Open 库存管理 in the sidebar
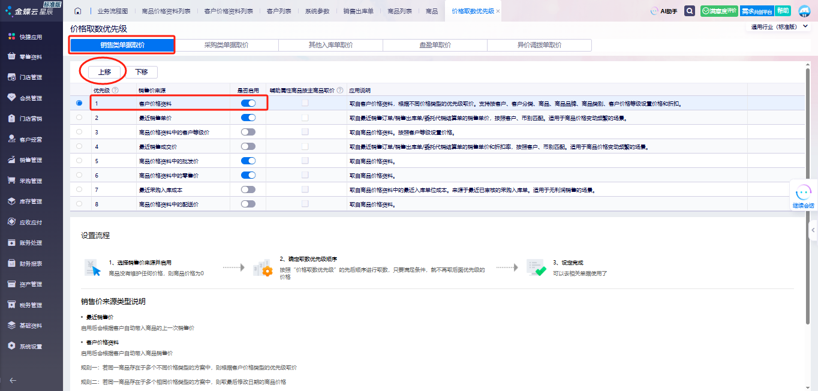This screenshot has width=818, height=391. pyautogui.click(x=31, y=201)
